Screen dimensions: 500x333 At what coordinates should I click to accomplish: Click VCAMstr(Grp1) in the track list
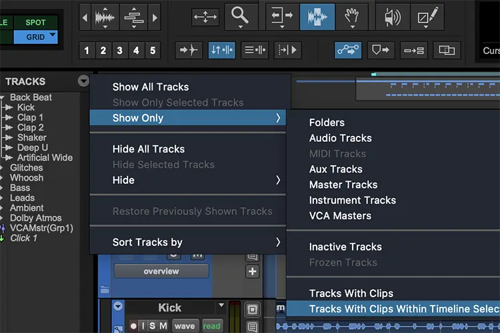click(x=41, y=228)
